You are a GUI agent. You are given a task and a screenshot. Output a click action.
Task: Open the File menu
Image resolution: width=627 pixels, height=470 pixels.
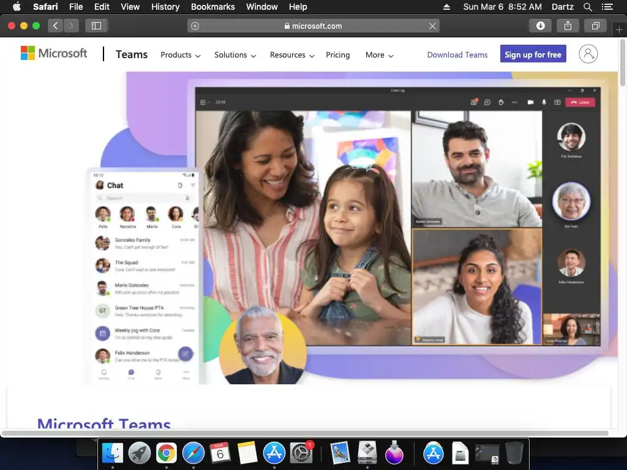coord(76,7)
